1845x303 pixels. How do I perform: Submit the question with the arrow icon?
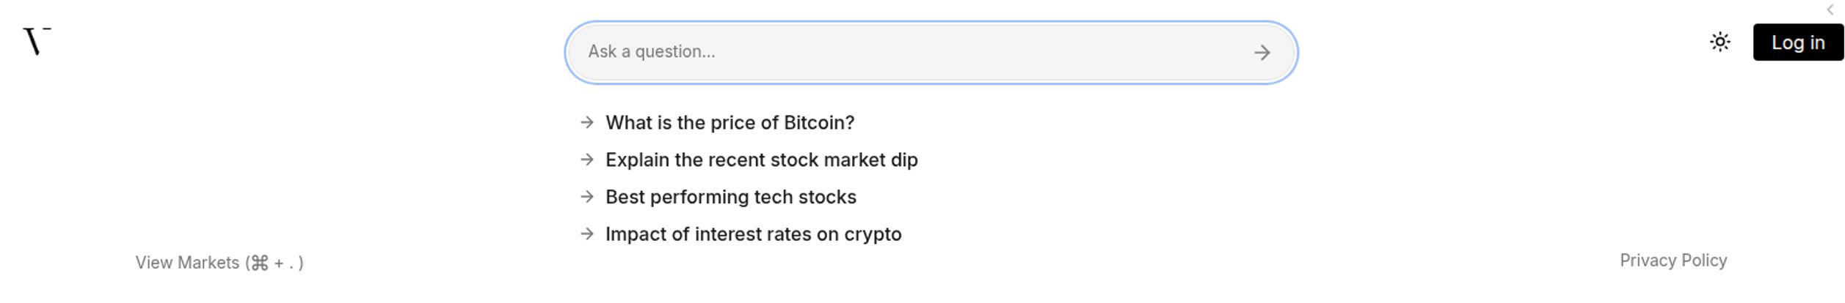[x=1262, y=53]
